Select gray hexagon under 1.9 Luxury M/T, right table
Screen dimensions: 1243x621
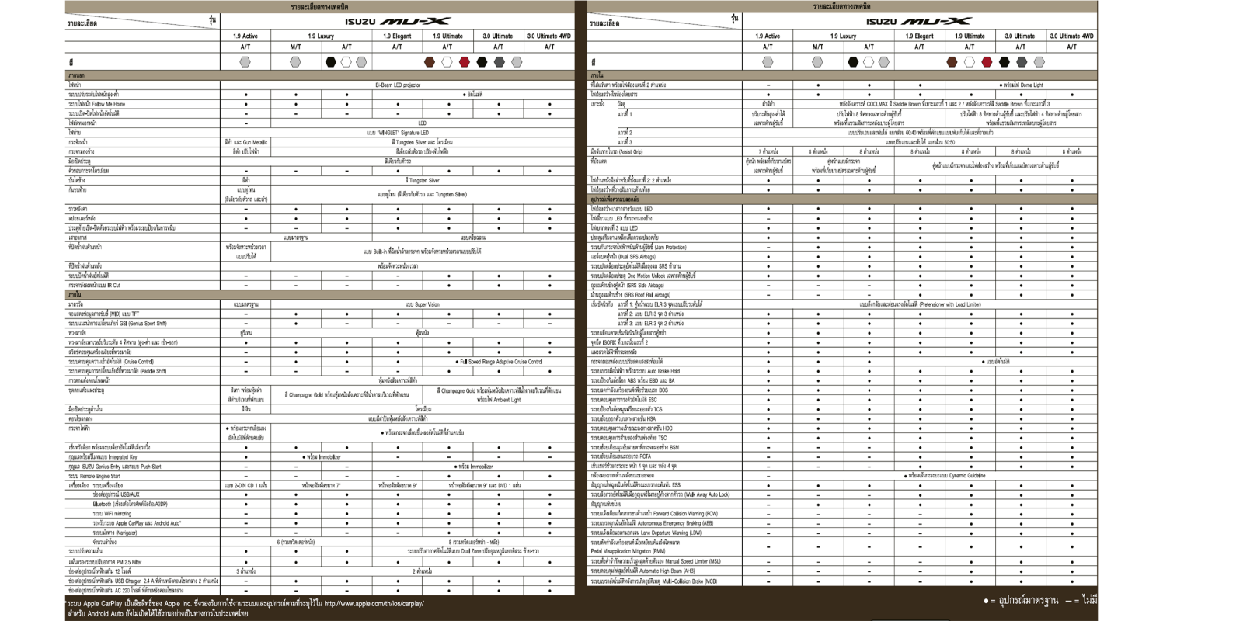click(818, 62)
